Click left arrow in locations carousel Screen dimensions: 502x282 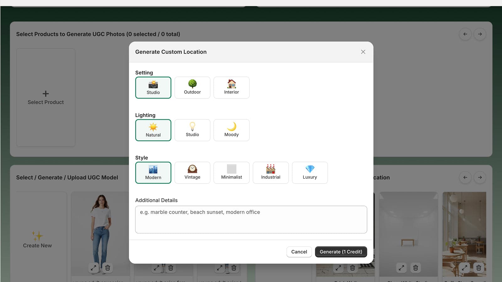[465, 177]
